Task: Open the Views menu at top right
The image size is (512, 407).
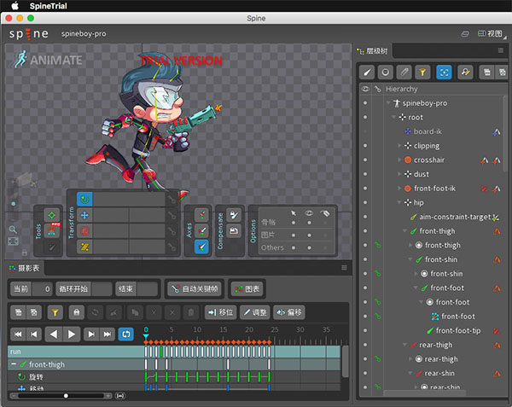Action: (x=491, y=33)
